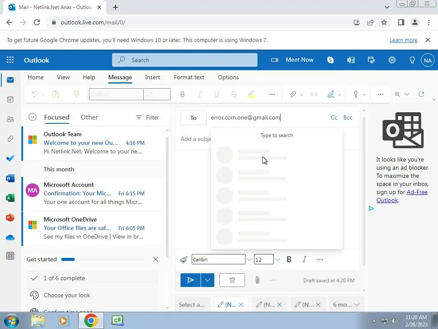Click the Send button

tap(190, 280)
